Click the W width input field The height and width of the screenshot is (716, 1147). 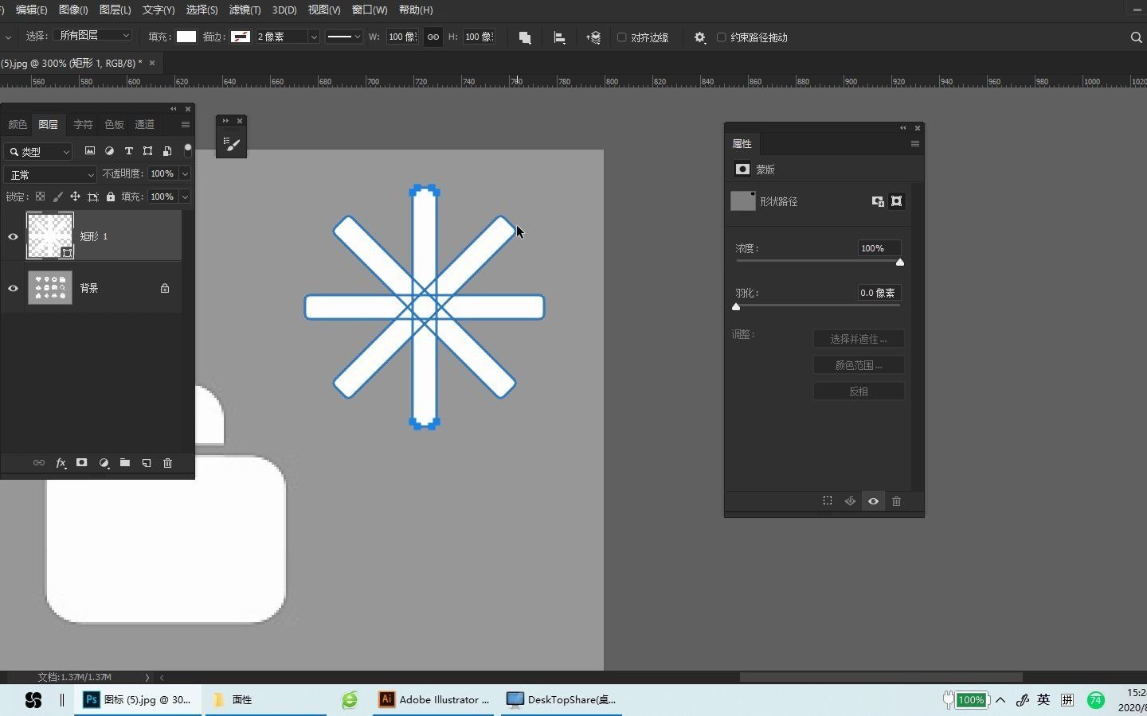coord(402,37)
